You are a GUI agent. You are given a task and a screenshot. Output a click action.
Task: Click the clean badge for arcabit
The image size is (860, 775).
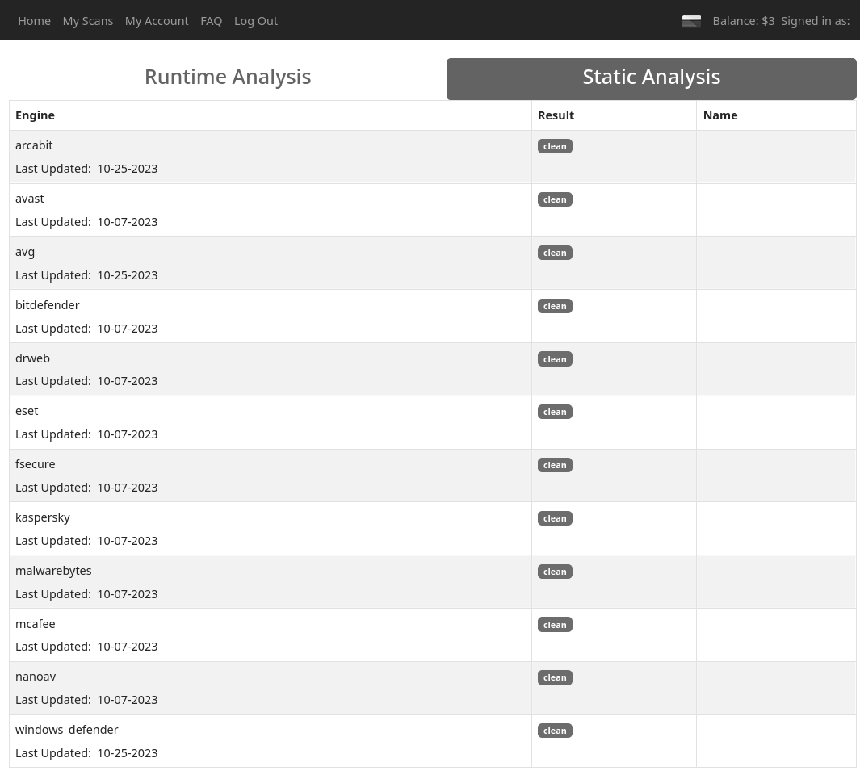click(555, 146)
